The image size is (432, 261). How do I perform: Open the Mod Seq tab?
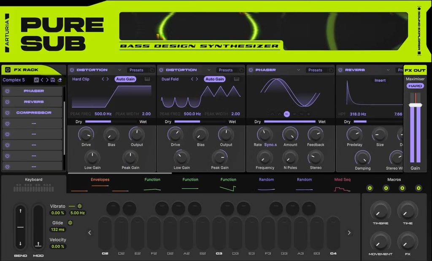[x=342, y=179]
